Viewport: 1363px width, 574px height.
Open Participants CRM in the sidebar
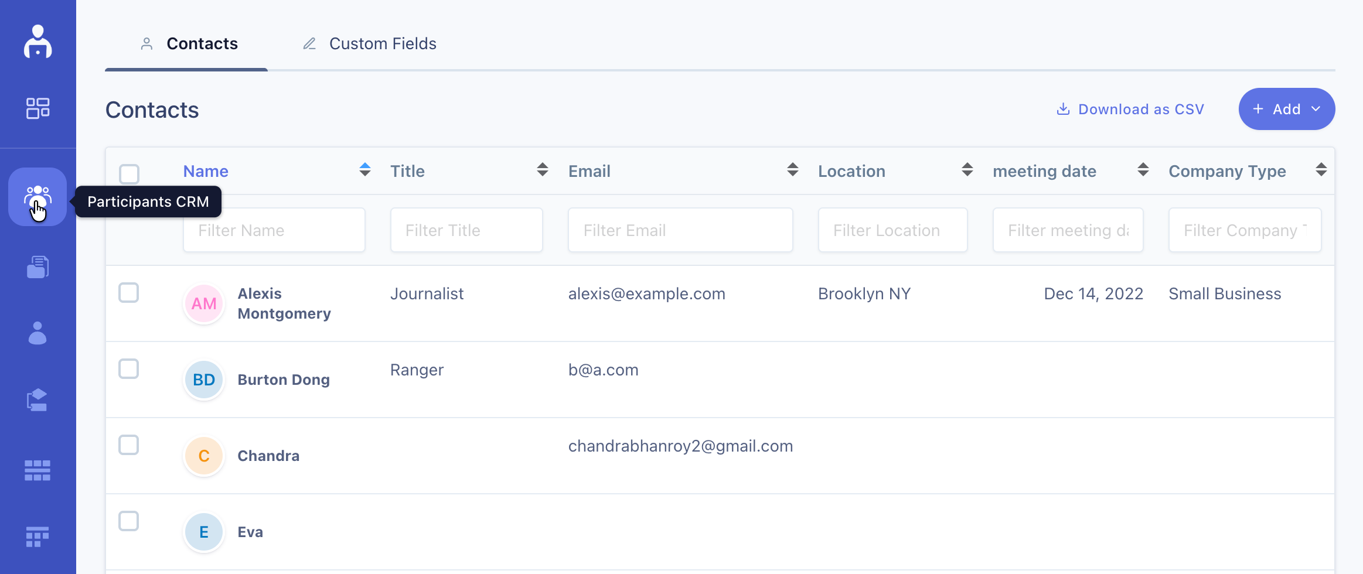pyautogui.click(x=38, y=197)
